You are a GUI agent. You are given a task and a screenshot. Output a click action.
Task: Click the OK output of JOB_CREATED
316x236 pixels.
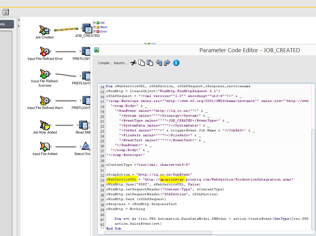click(102, 23)
